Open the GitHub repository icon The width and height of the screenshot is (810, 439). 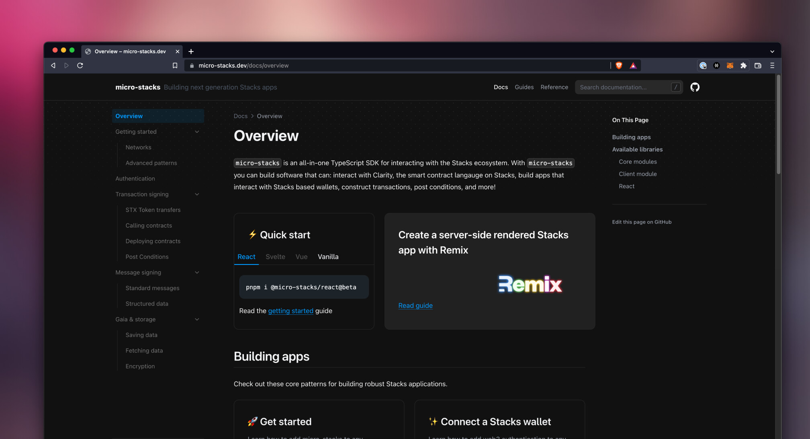tap(695, 87)
